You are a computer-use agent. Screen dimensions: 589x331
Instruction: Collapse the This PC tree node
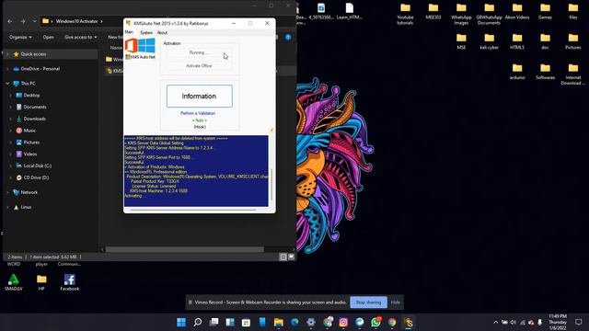coord(7,84)
